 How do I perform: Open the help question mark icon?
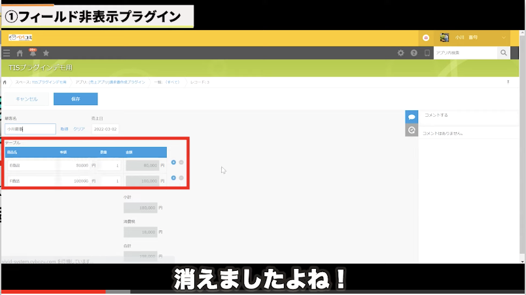414,53
